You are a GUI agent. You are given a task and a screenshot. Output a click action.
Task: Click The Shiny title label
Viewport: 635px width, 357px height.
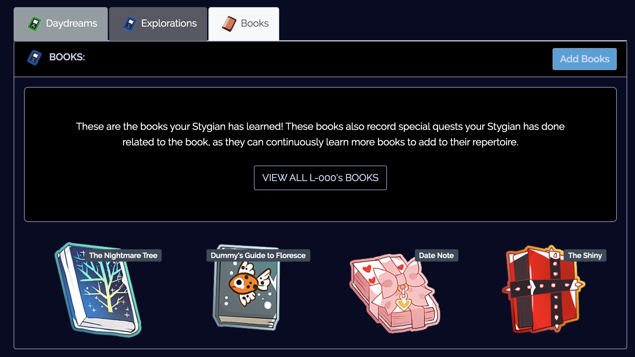(585, 255)
